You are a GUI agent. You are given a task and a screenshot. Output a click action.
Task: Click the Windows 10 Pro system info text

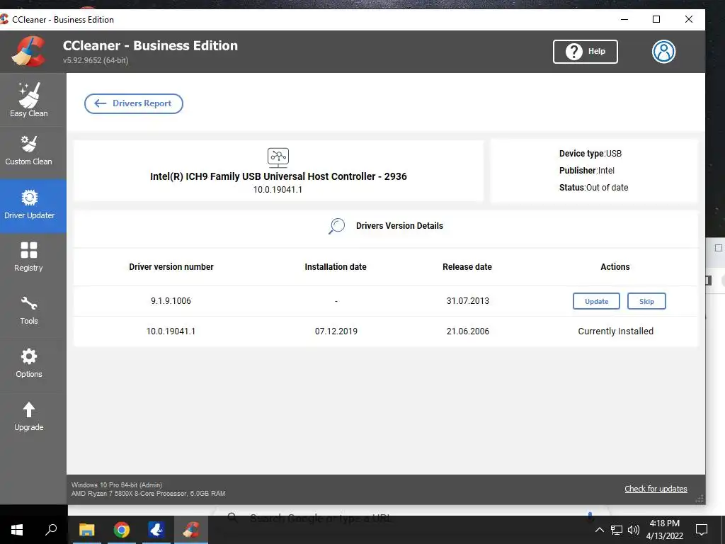coord(117,484)
